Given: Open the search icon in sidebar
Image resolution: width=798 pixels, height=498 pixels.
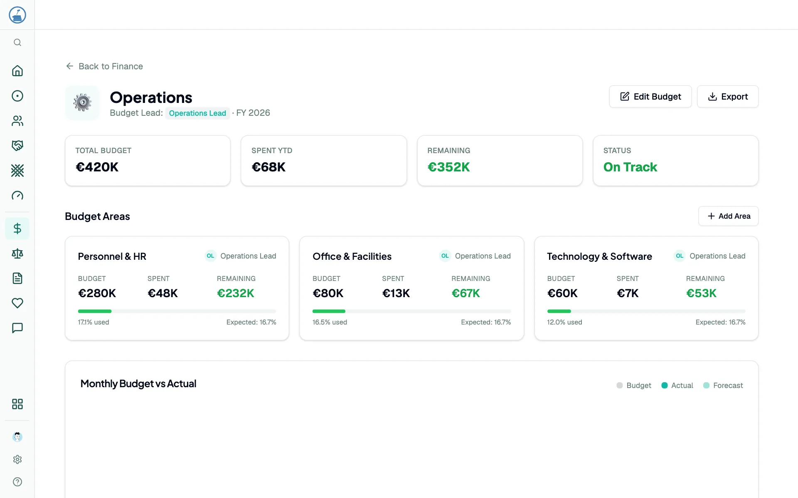Looking at the screenshot, I should [17, 42].
